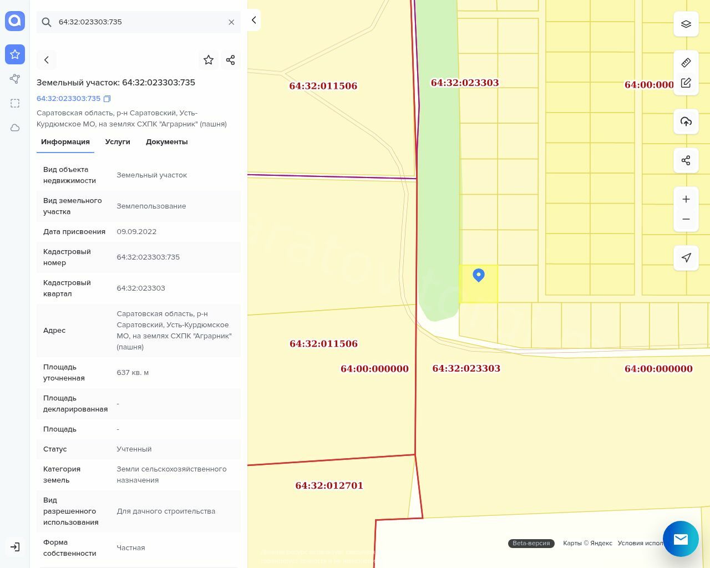The image size is (710, 568).
Task: Click the blue marker on the parcel
Action: pyautogui.click(x=479, y=275)
